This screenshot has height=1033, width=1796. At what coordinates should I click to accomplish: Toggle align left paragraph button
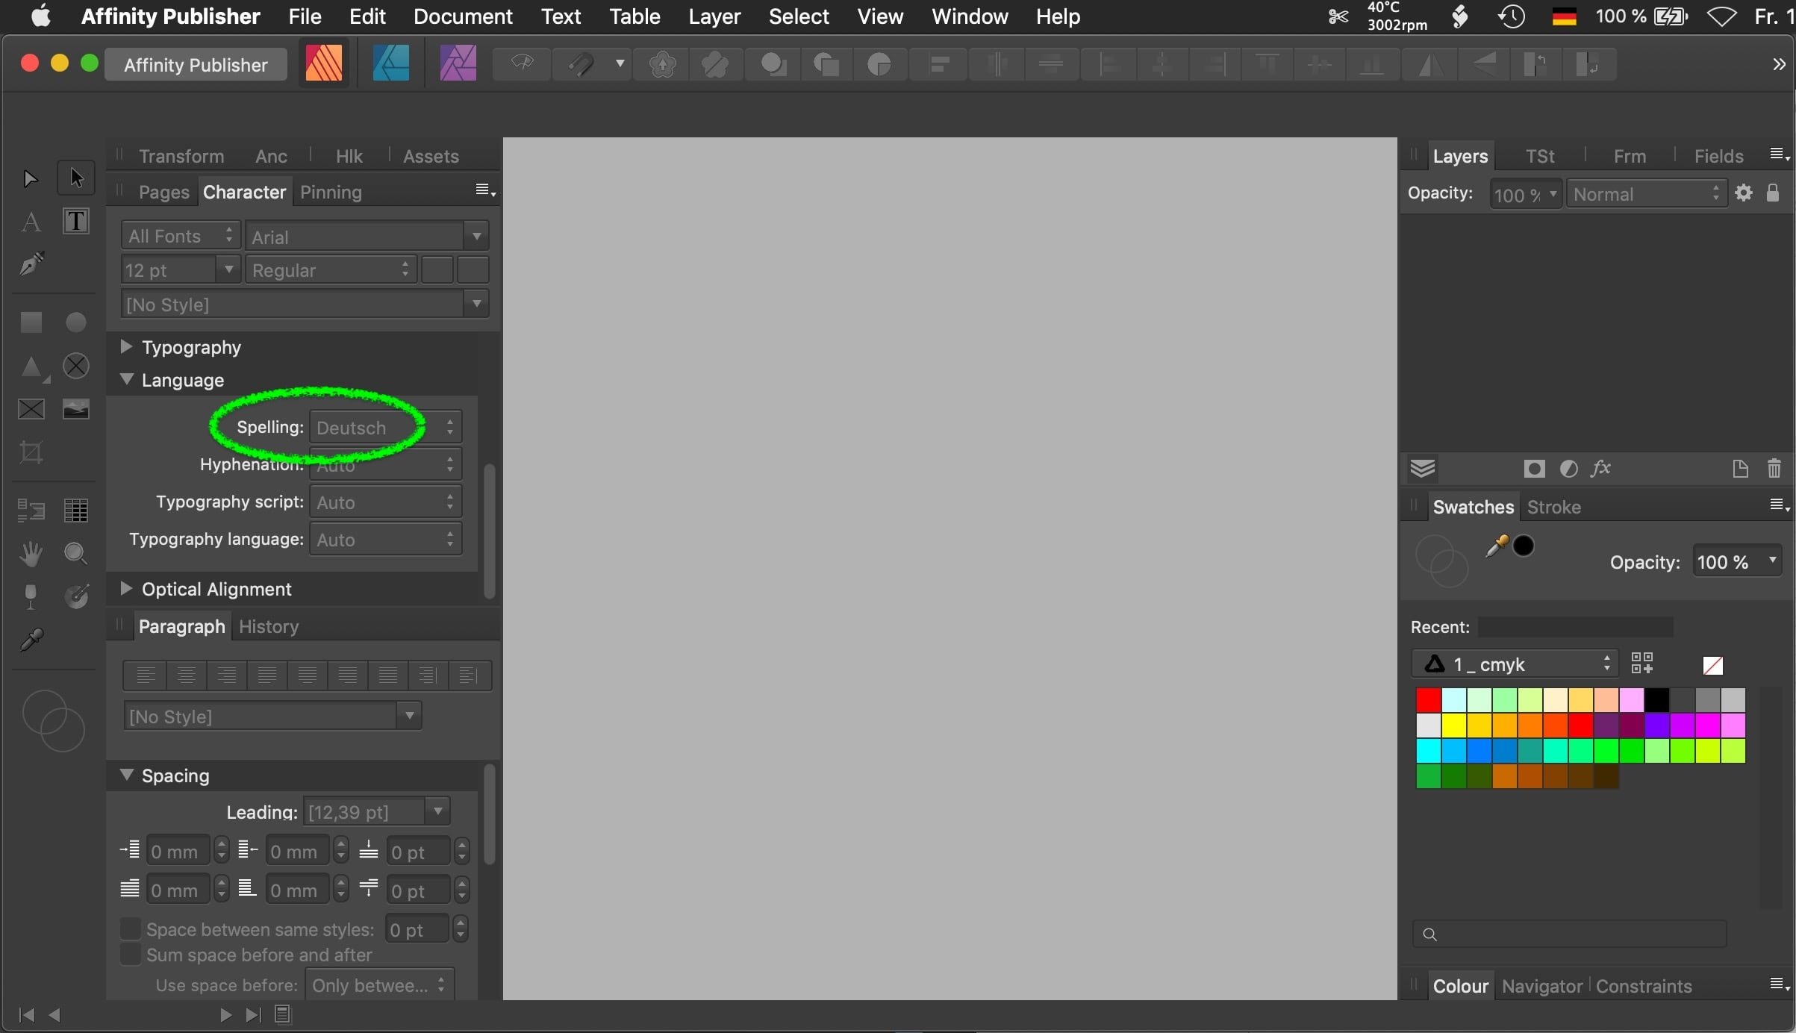point(145,675)
